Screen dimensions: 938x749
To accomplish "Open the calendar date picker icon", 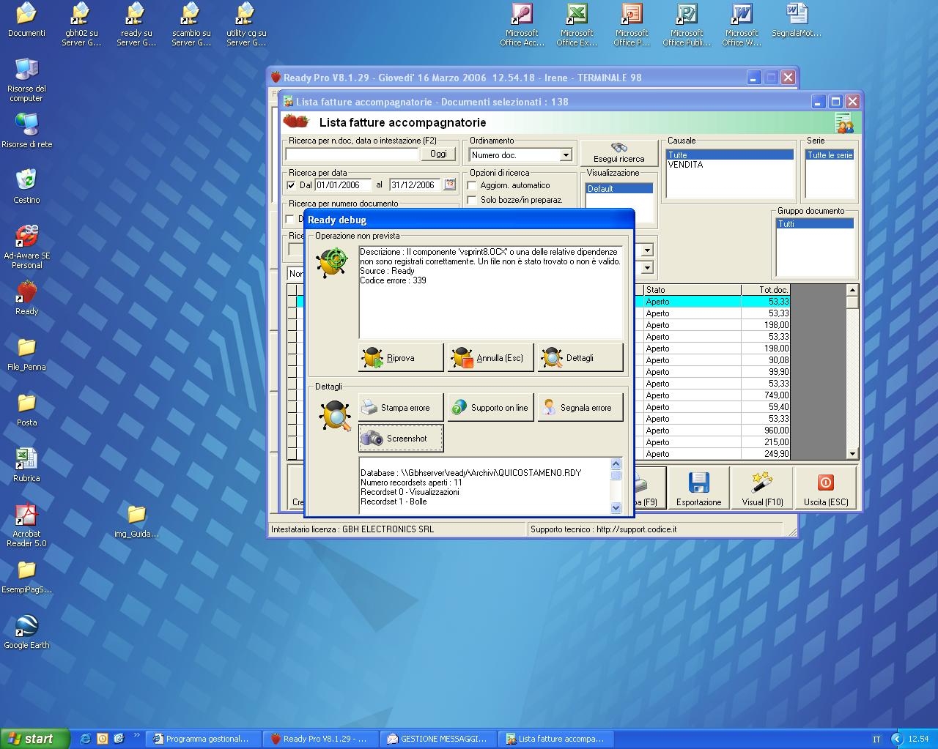I will 450,185.
